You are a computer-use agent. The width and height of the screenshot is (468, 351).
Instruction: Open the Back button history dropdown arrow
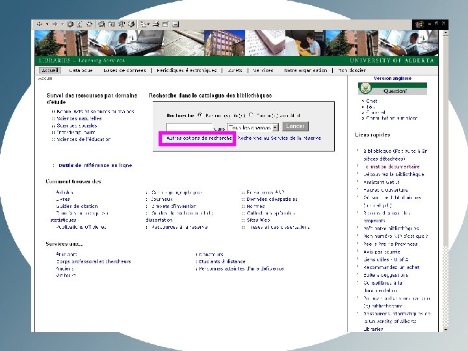pyautogui.click(x=47, y=24)
